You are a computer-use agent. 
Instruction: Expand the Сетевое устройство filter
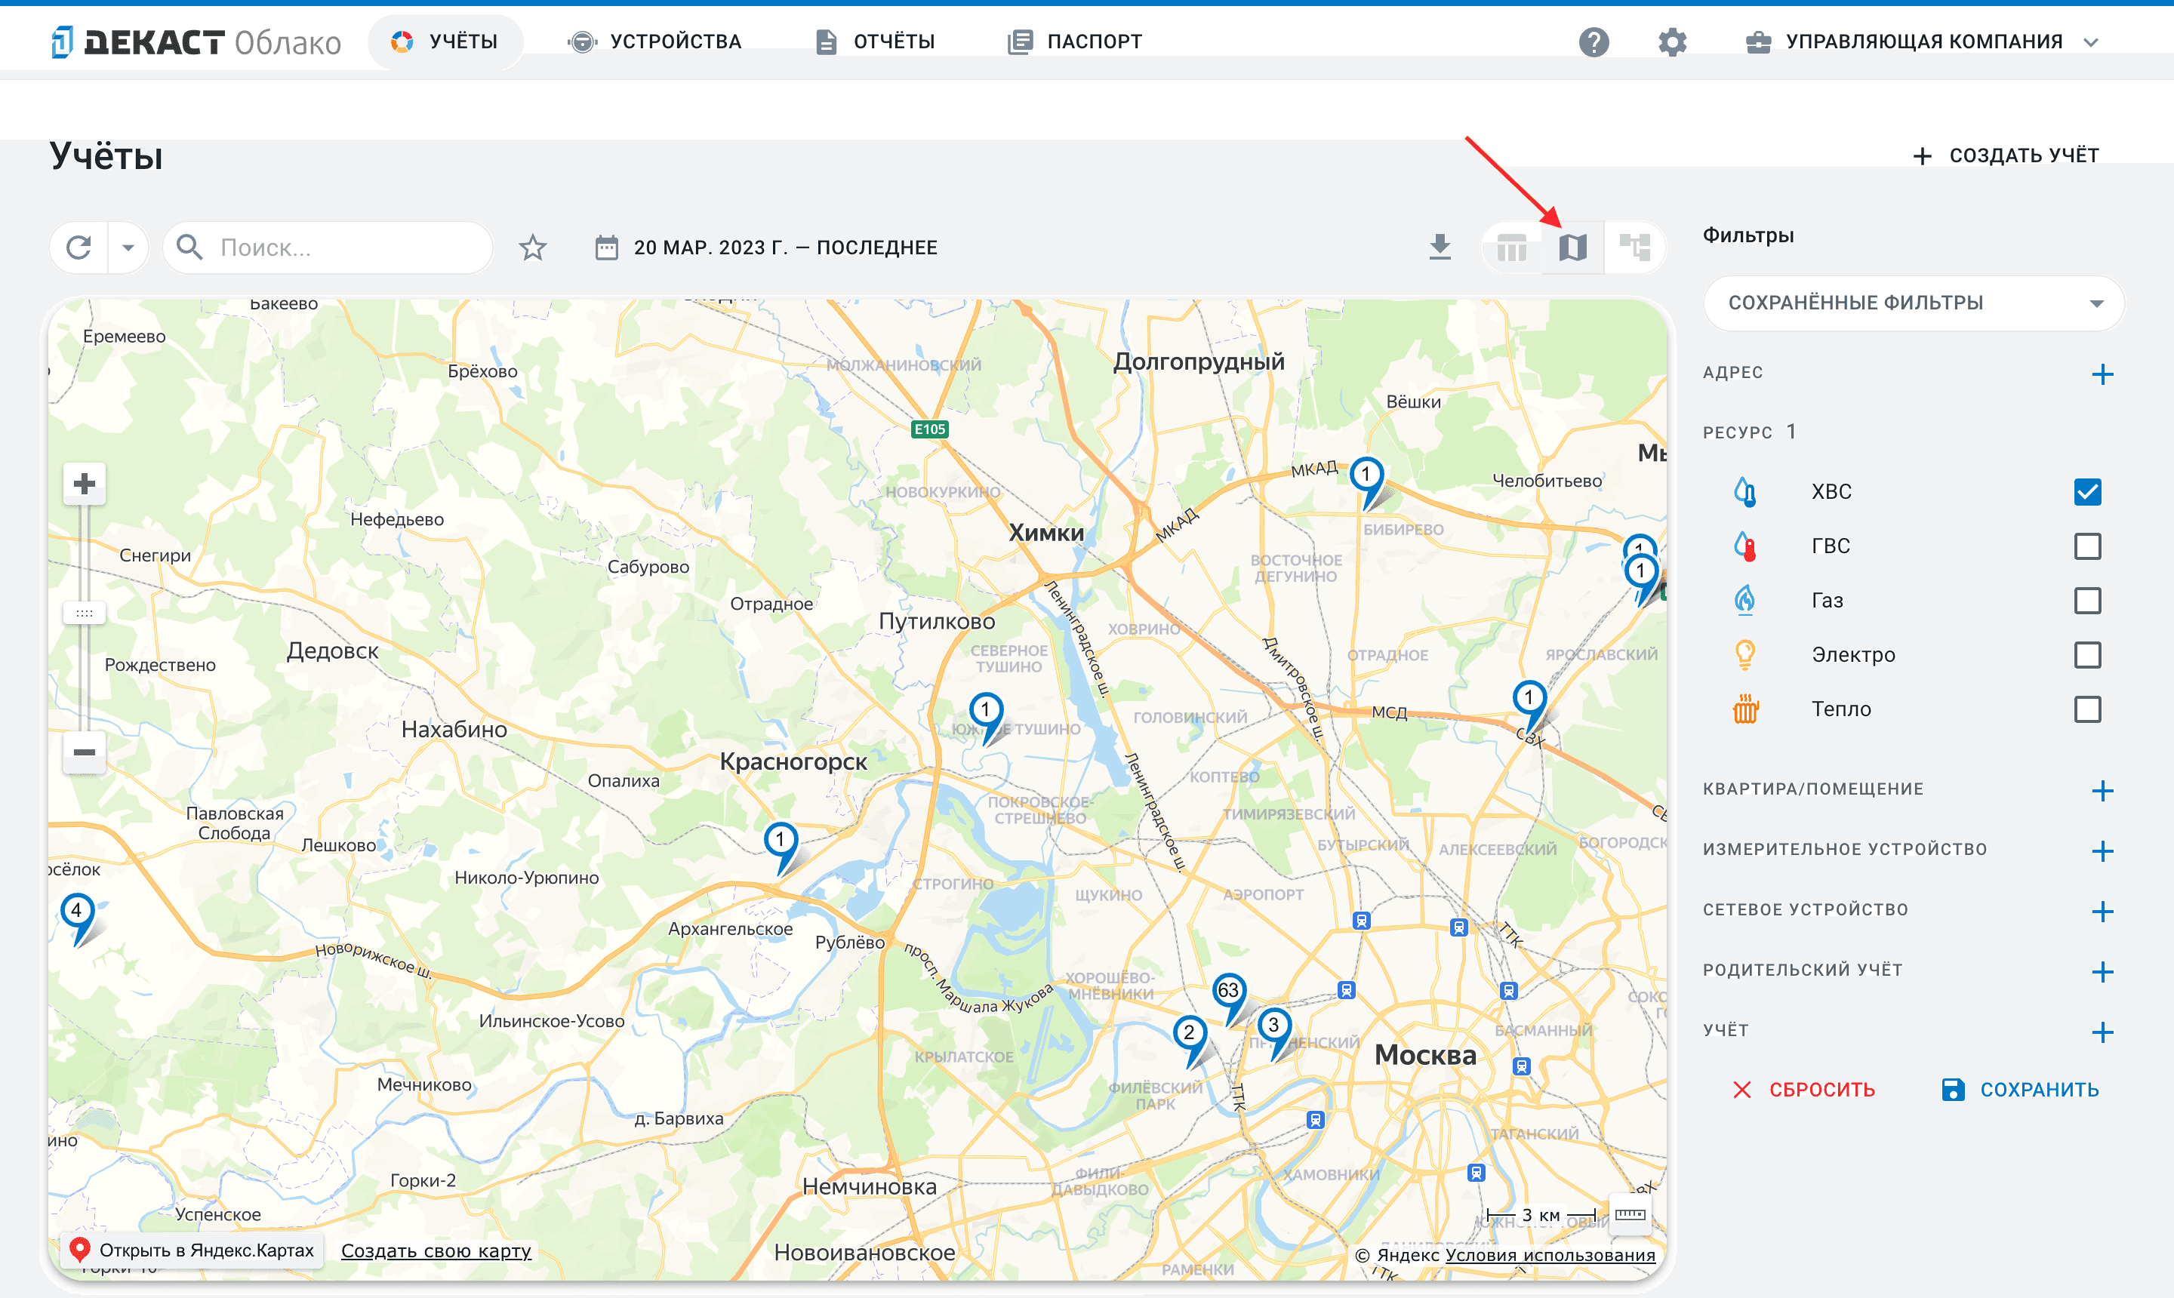(2102, 912)
